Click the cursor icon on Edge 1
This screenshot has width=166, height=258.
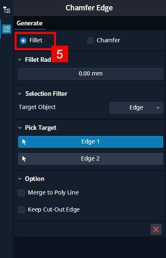tap(24, 142)
